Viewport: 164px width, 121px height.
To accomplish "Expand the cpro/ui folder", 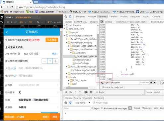I will (x=66, y=32).
